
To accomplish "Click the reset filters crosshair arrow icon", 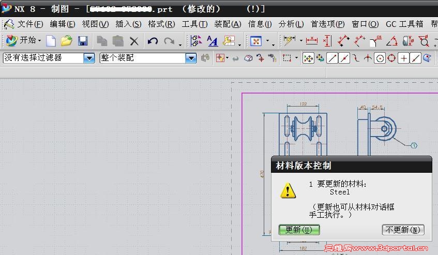I will pos(260,58).
